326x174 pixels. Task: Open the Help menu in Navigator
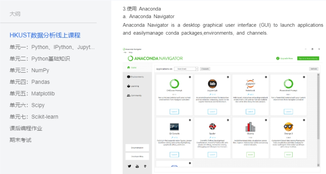(131, 52)
